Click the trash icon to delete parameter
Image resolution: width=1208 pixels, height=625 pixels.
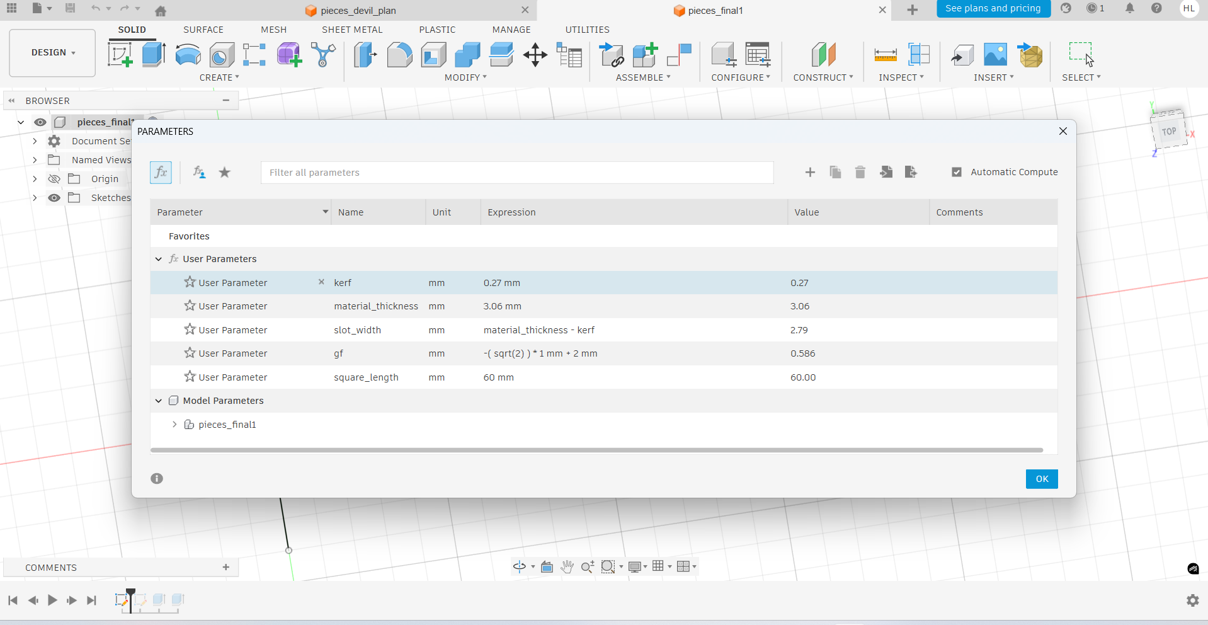tap(860, 173)
